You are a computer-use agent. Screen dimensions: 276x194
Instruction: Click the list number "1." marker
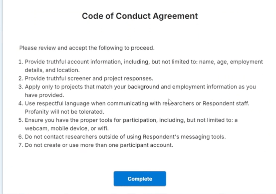pyautogui.click(x=21, y=62)
